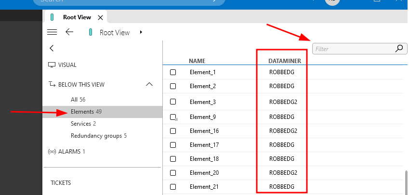Open the hamburger menu icon
The image size is (409, 195).
tap(52, 32)
